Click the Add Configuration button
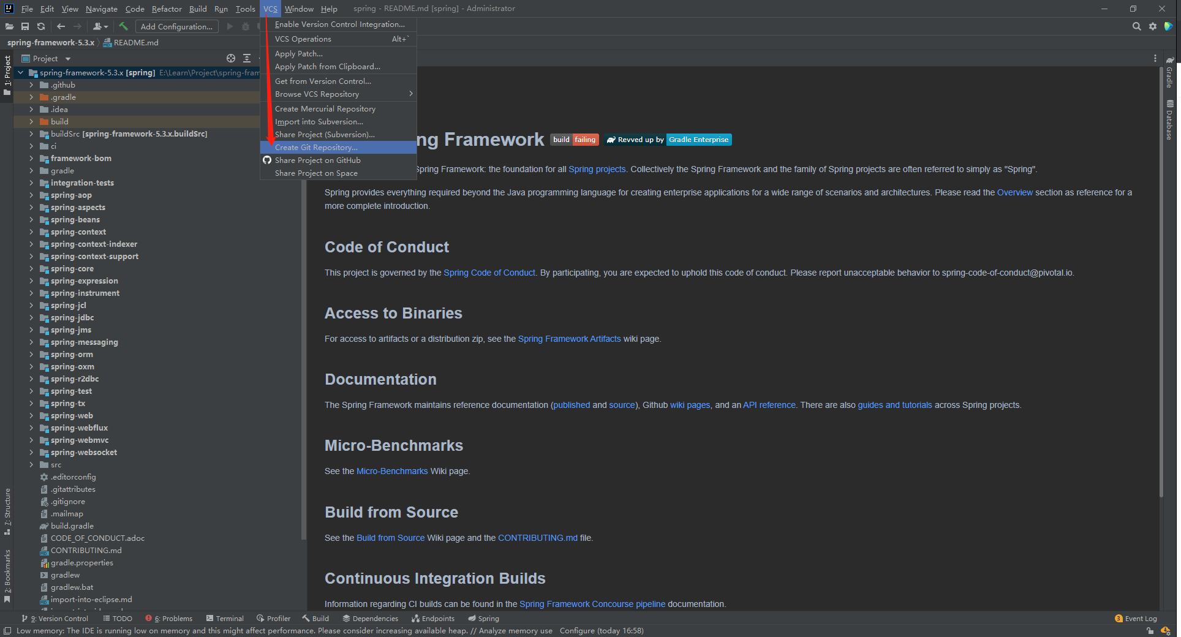Screen dimensions: 1181x637 pyautogui.click(x=176, y=26)
